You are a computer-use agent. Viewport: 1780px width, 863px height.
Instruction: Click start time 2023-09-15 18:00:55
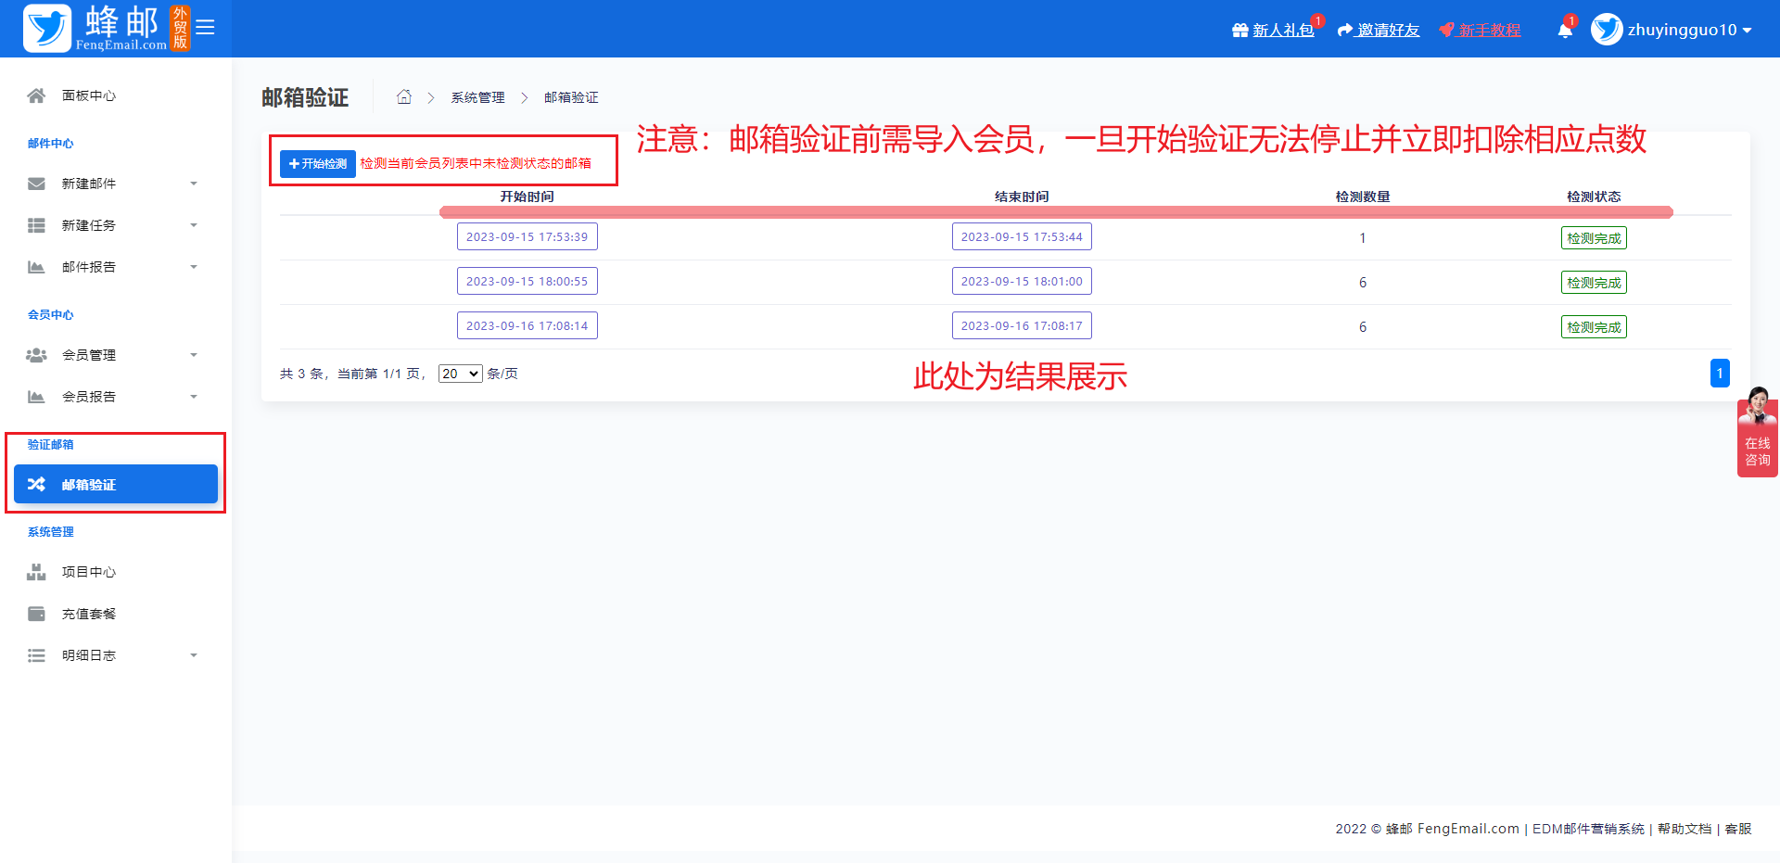527,281
